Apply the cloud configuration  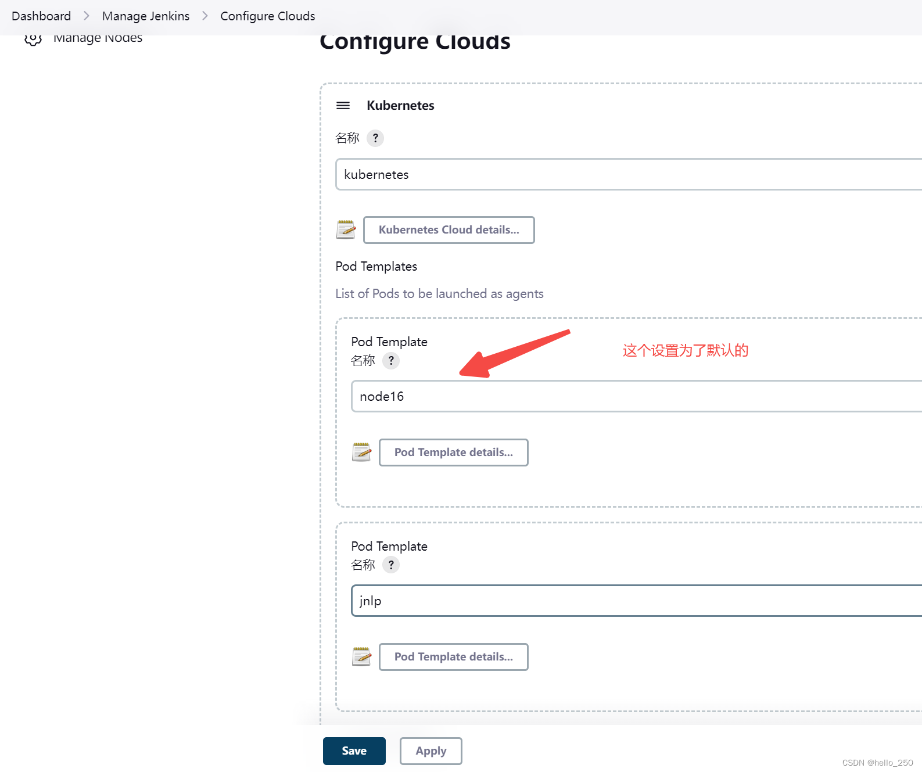pyautogui.click(x=431, y=751)
